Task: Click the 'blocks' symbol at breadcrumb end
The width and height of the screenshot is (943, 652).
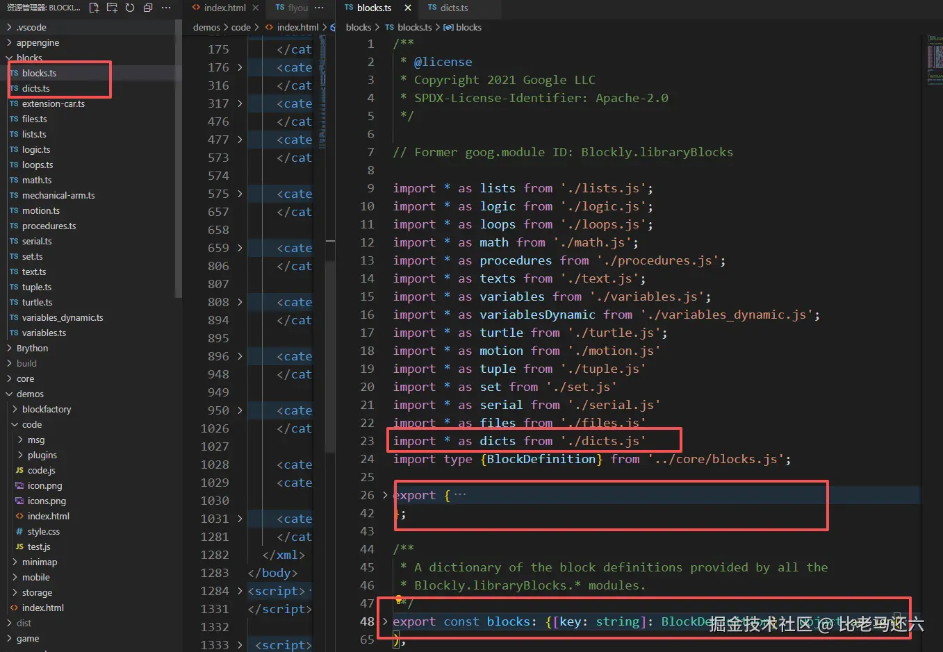Action: [x=468, y=27]
